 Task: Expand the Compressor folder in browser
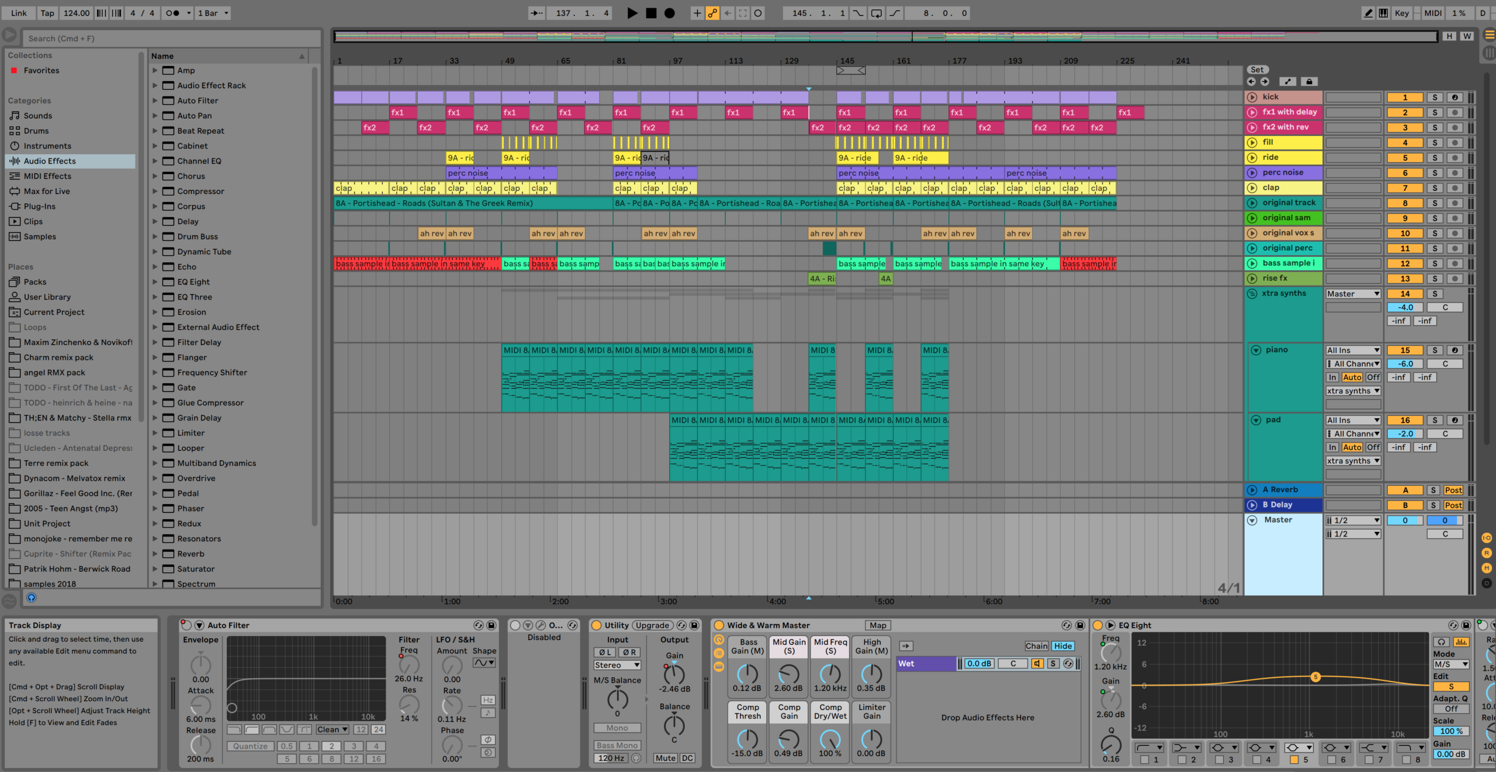click(155, 191)
